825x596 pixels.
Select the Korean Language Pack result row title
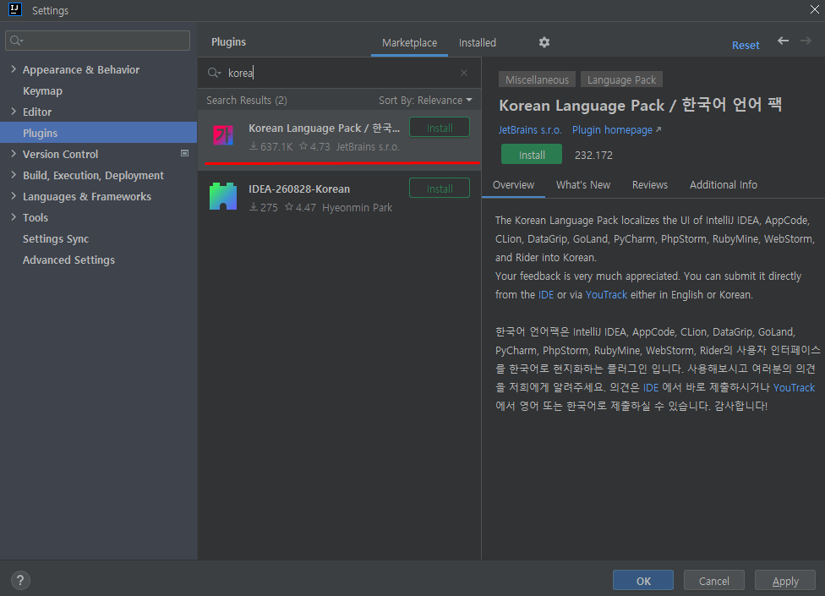tap(324, 128)
